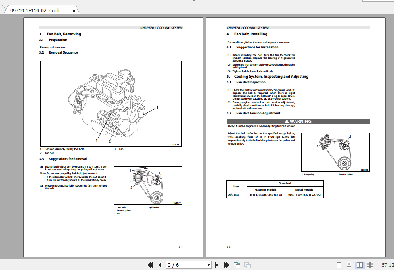The image size is (394, 270).
Task: Click the fan belt deflection table
Action: click(275, 189)
